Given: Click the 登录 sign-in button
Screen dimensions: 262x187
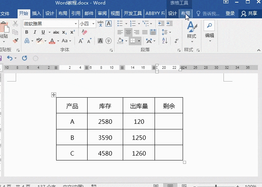Looking at the screenshot, I should (230, 13).
